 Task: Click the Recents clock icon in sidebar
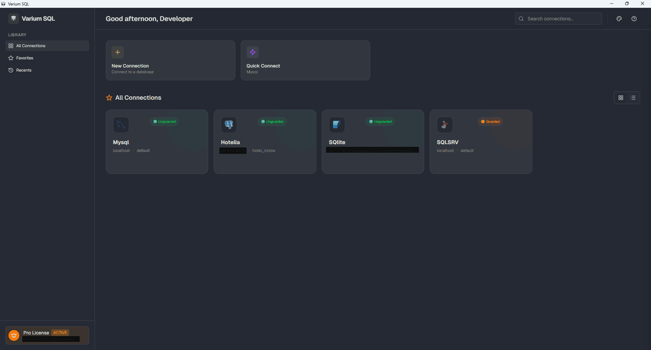pyautogui.click(x=11, y=70)
